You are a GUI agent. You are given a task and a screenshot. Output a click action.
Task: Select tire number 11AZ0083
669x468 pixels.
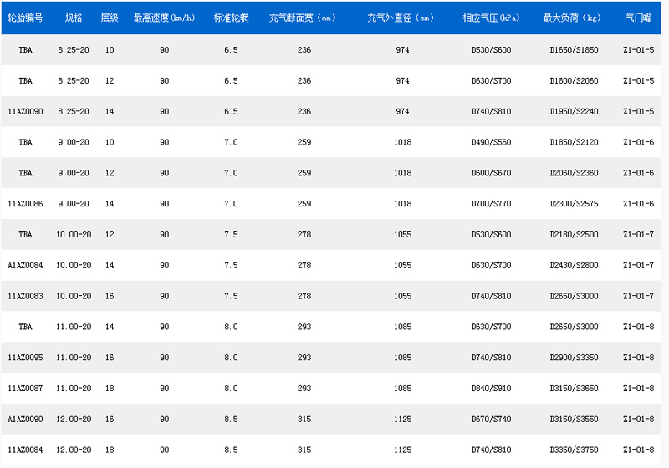(25, 296)
